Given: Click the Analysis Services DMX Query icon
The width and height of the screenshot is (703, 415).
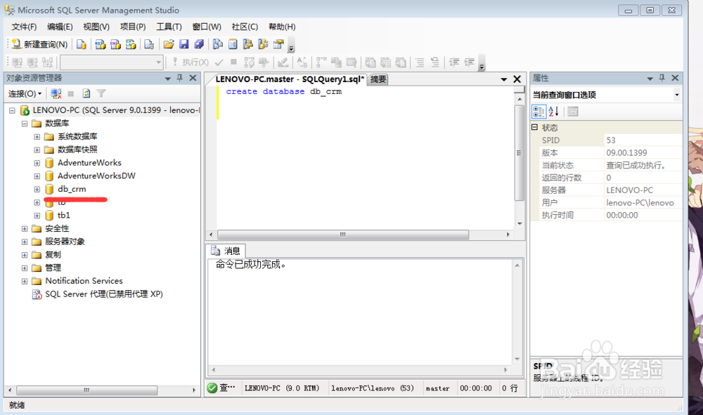Looking at the screenshot, I should point(116,44).
